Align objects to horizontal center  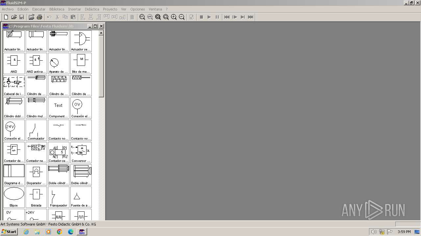click(x=91, y=17)
